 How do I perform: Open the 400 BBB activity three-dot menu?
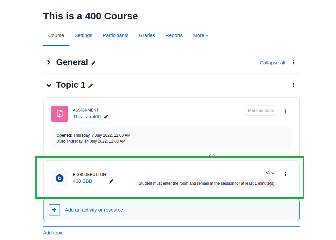pos(285,174)
